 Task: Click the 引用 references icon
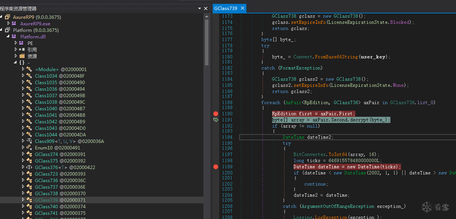click(x=21, y=50)
